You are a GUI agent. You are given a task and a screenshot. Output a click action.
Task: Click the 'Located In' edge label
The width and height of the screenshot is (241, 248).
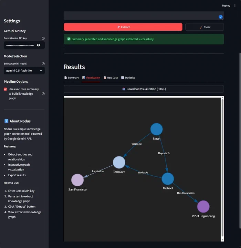[x=98, y=171]
